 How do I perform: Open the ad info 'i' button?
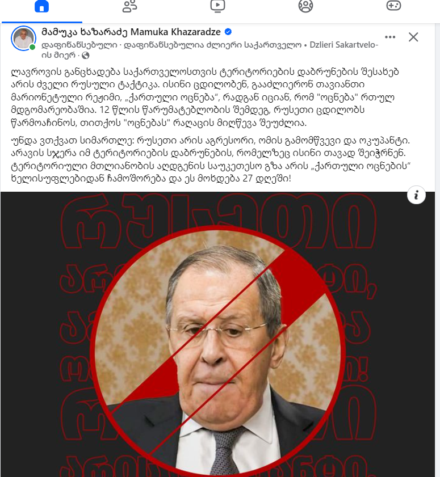(x=416, y=195)
